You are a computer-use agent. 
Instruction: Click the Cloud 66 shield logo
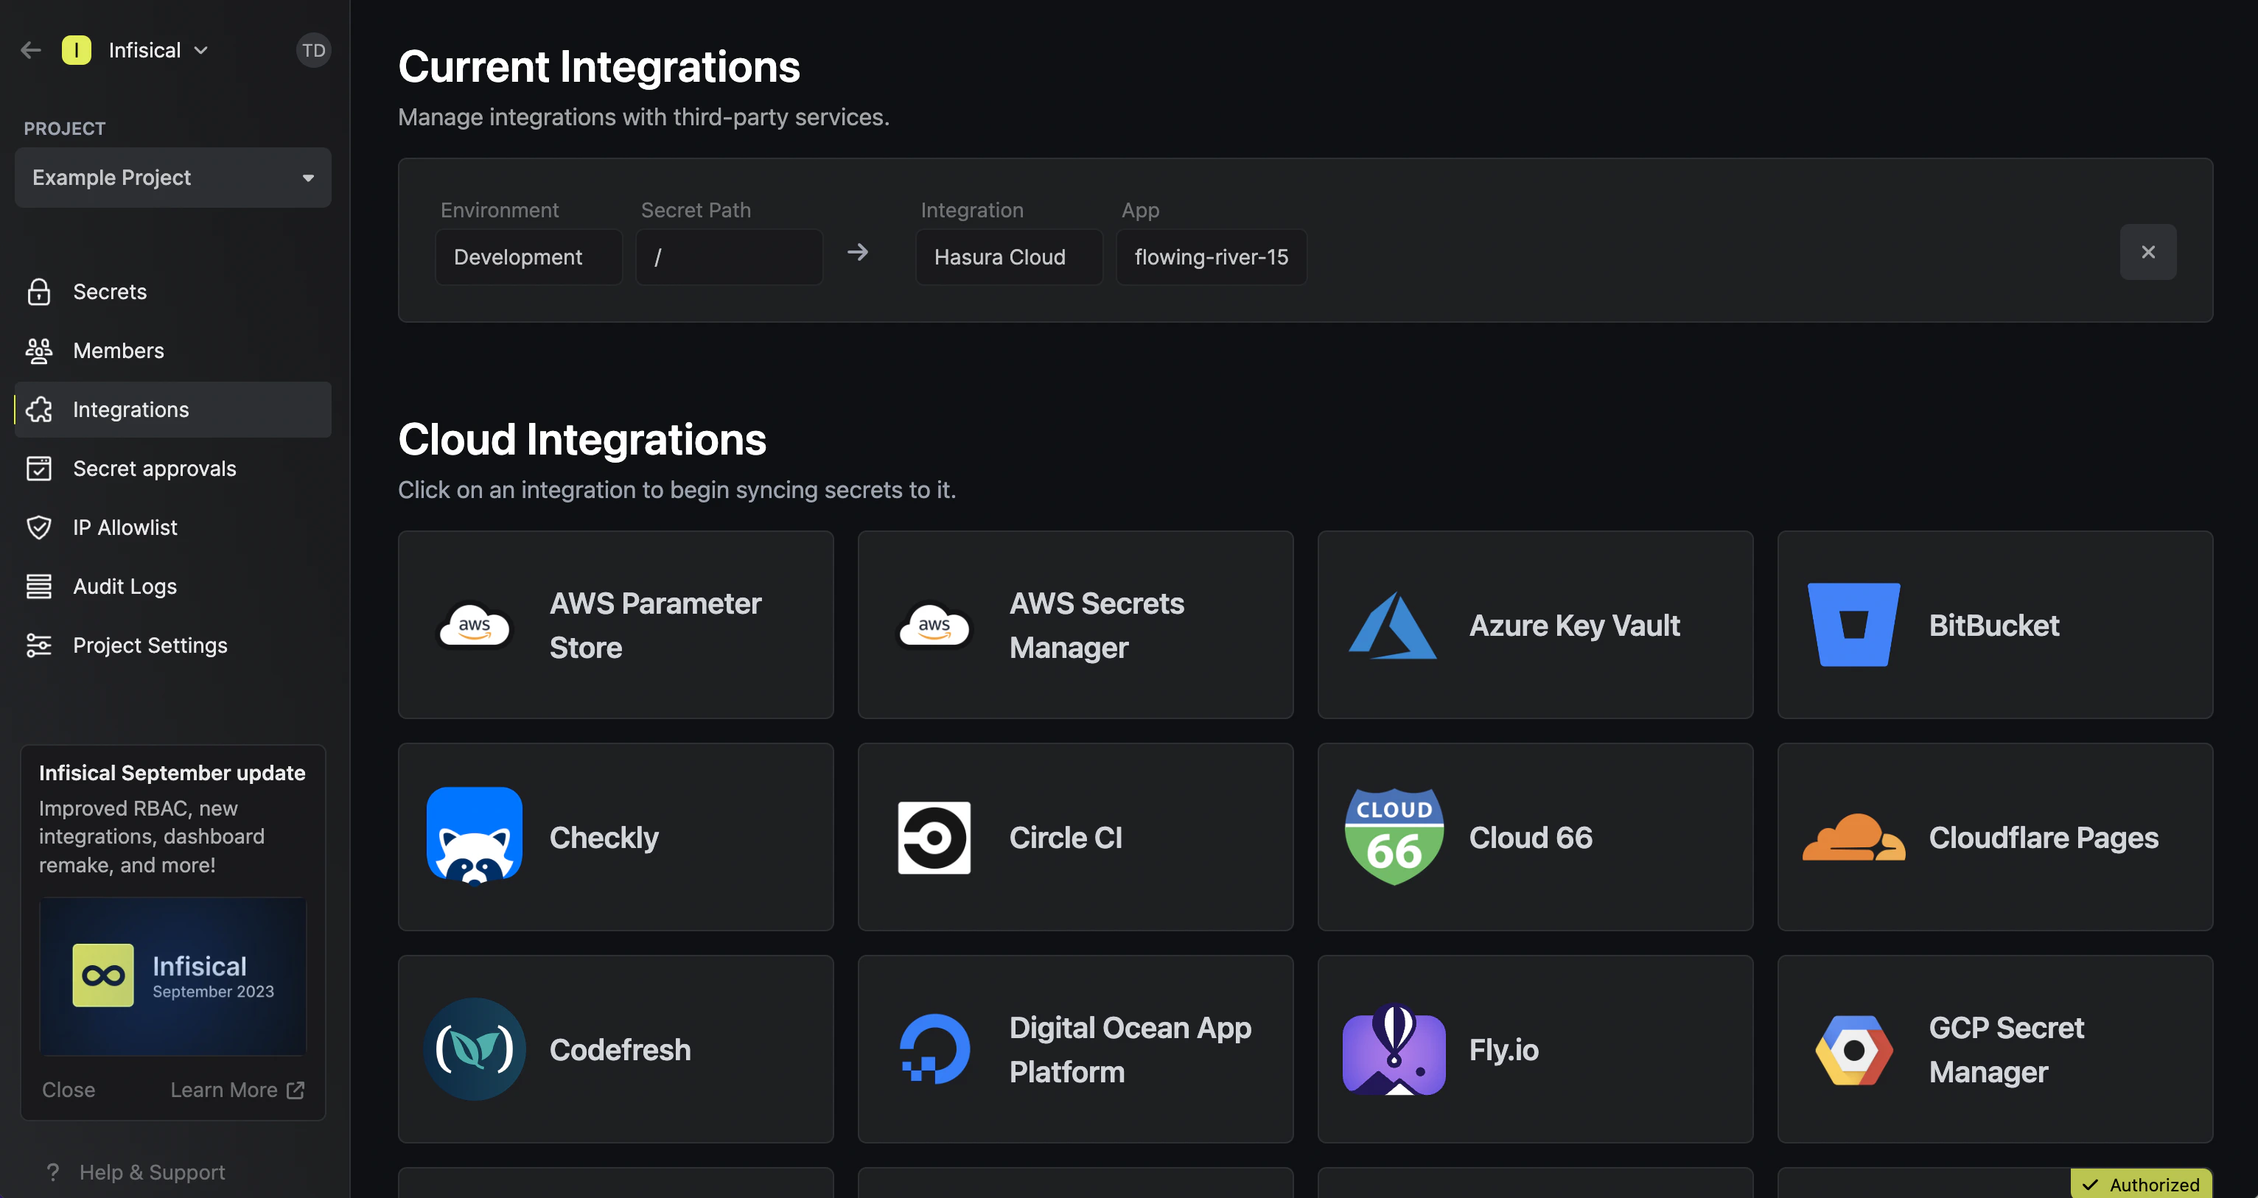[x=1394, y=837]
